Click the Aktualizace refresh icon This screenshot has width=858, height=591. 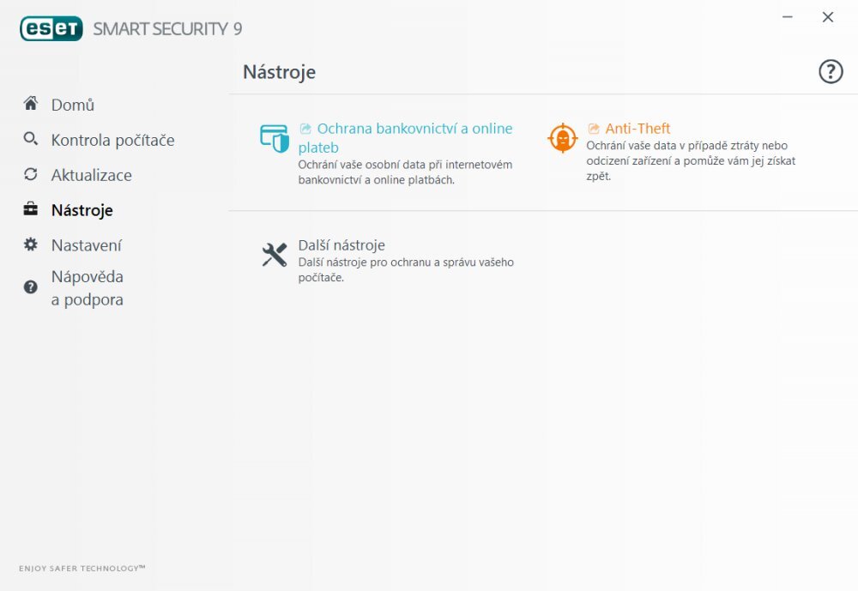tap(30, 174)
